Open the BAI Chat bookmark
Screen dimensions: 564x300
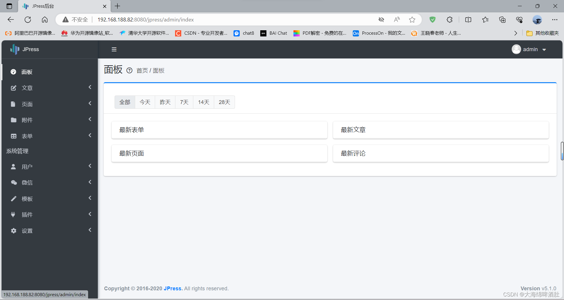[274, 33]
